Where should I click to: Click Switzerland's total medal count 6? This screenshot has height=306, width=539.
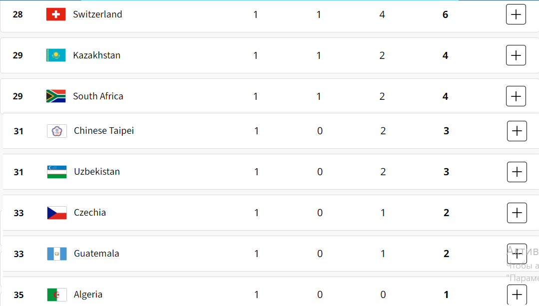coord(445,14)
